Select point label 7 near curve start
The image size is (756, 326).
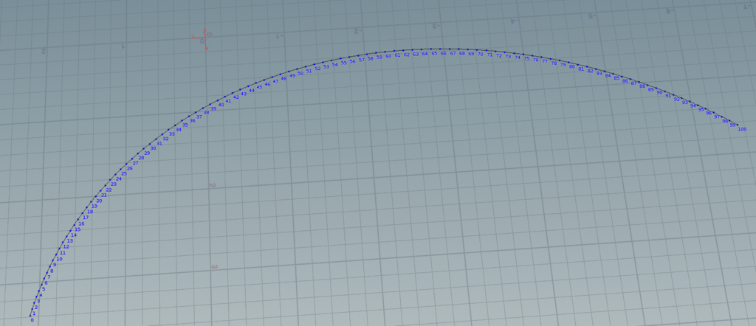click(49, 277)
